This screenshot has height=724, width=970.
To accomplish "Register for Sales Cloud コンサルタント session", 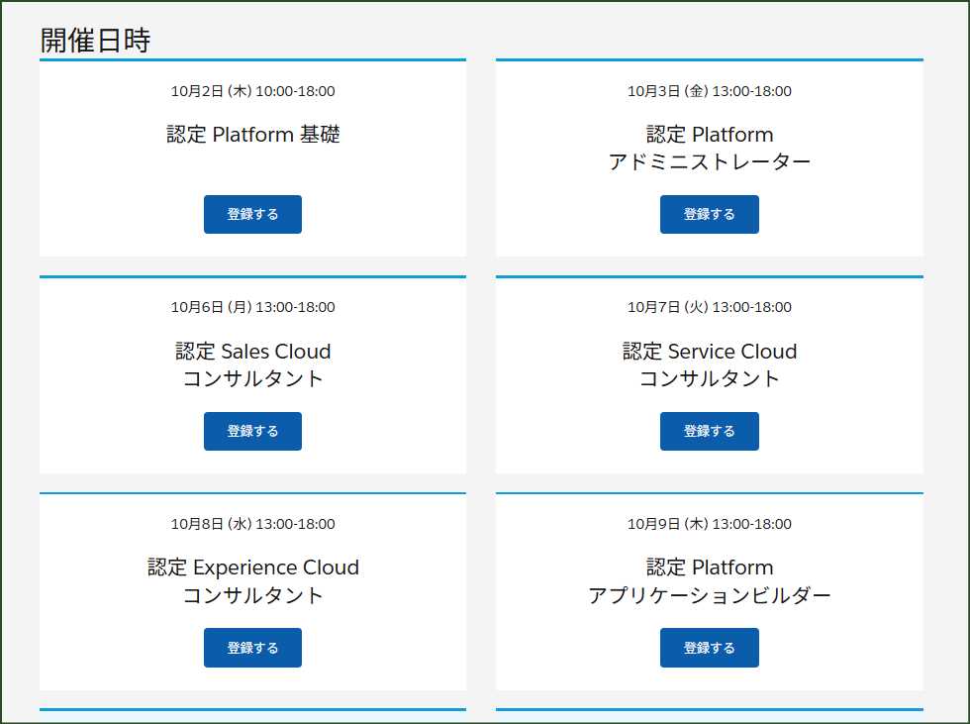I will point(252,431).
